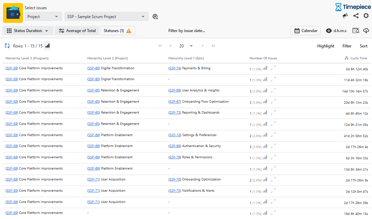The height and width of the screenshot is (219, 372).
Task: Click the Hierarchy Level 3 (Program) column header
Action: 27,58
